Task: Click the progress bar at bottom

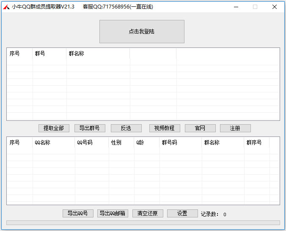Action: (x=143, y=223)
